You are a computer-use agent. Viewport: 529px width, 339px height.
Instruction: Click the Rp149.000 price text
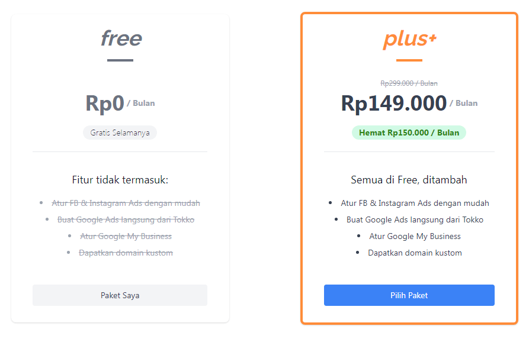[x=393, y=103]
